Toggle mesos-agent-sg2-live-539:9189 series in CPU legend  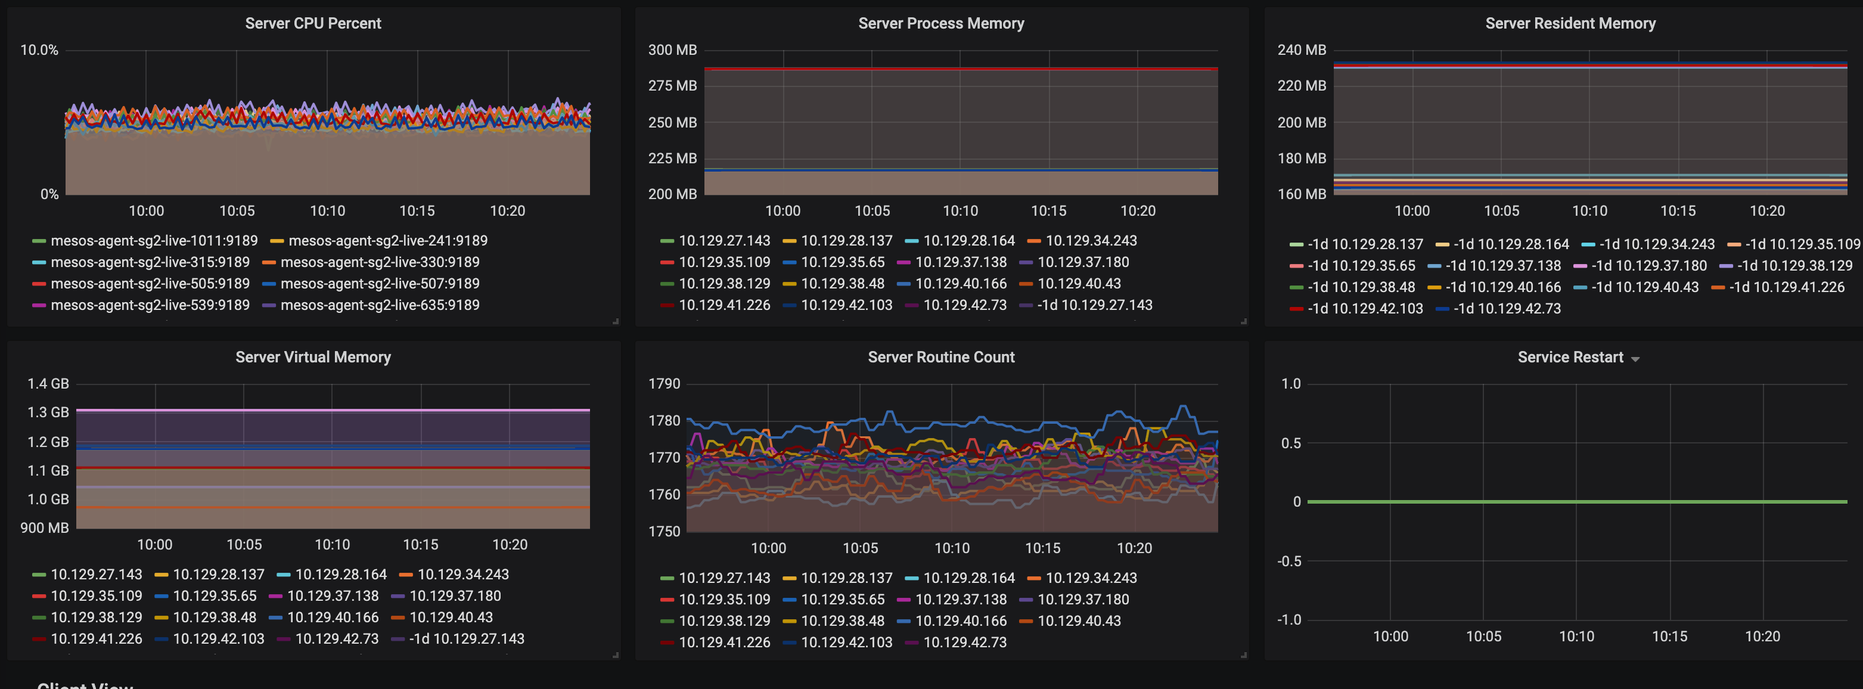click(150, 305)
